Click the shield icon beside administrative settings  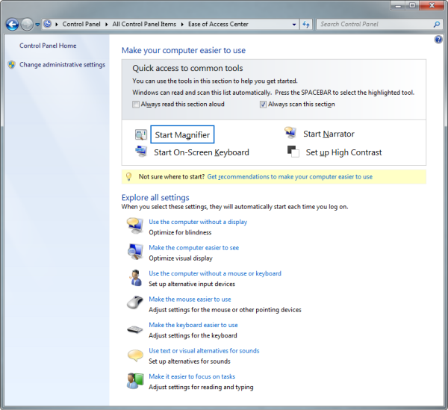point(12,65)
